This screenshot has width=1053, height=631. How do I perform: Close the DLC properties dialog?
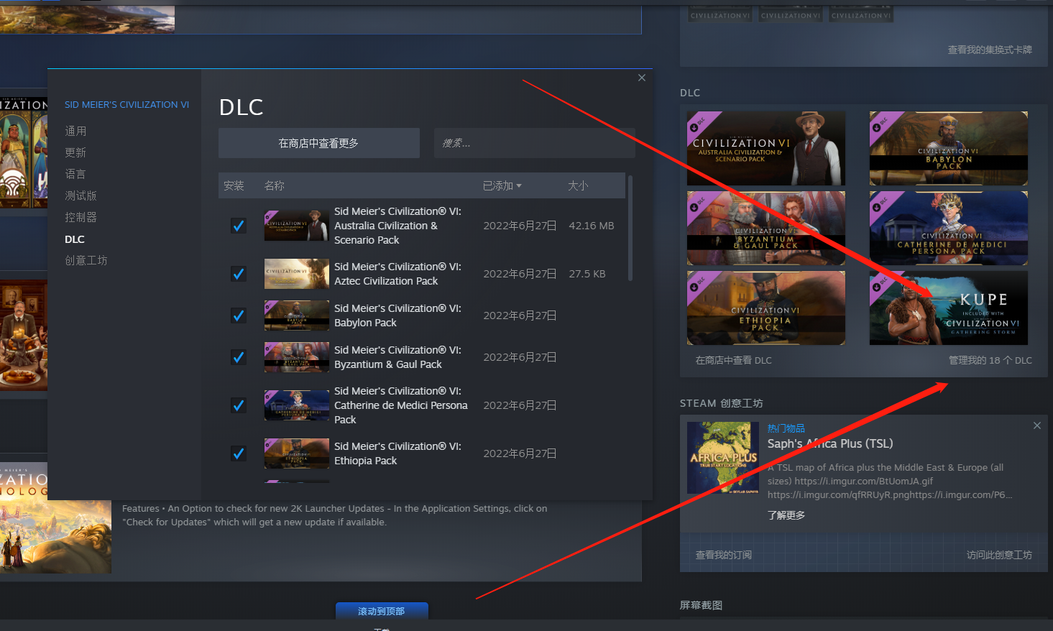point(642,78)
